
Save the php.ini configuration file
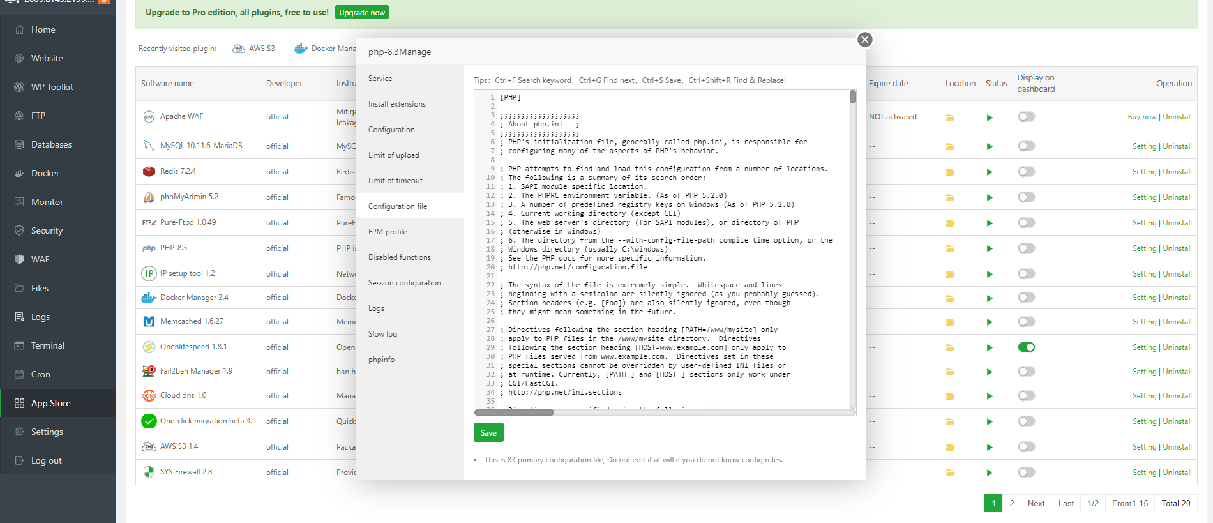pyautogui.click(x=488, y=433)
